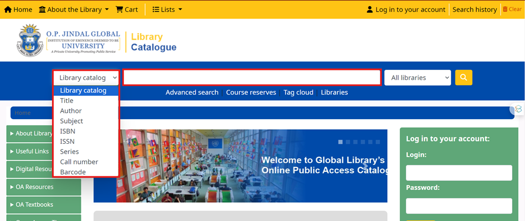Screen dimensions: 525x221
Task: Expand About Library sidebar section
Action: click(30, 134)
